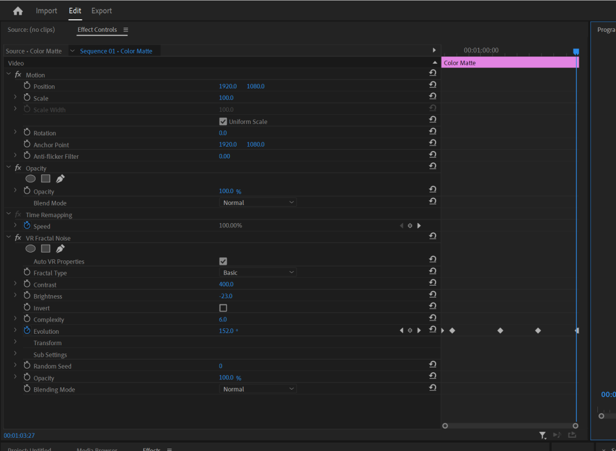Hide the timeline view arrow toggle
Viewport: 616px width, 451px height.
(434, 51)
